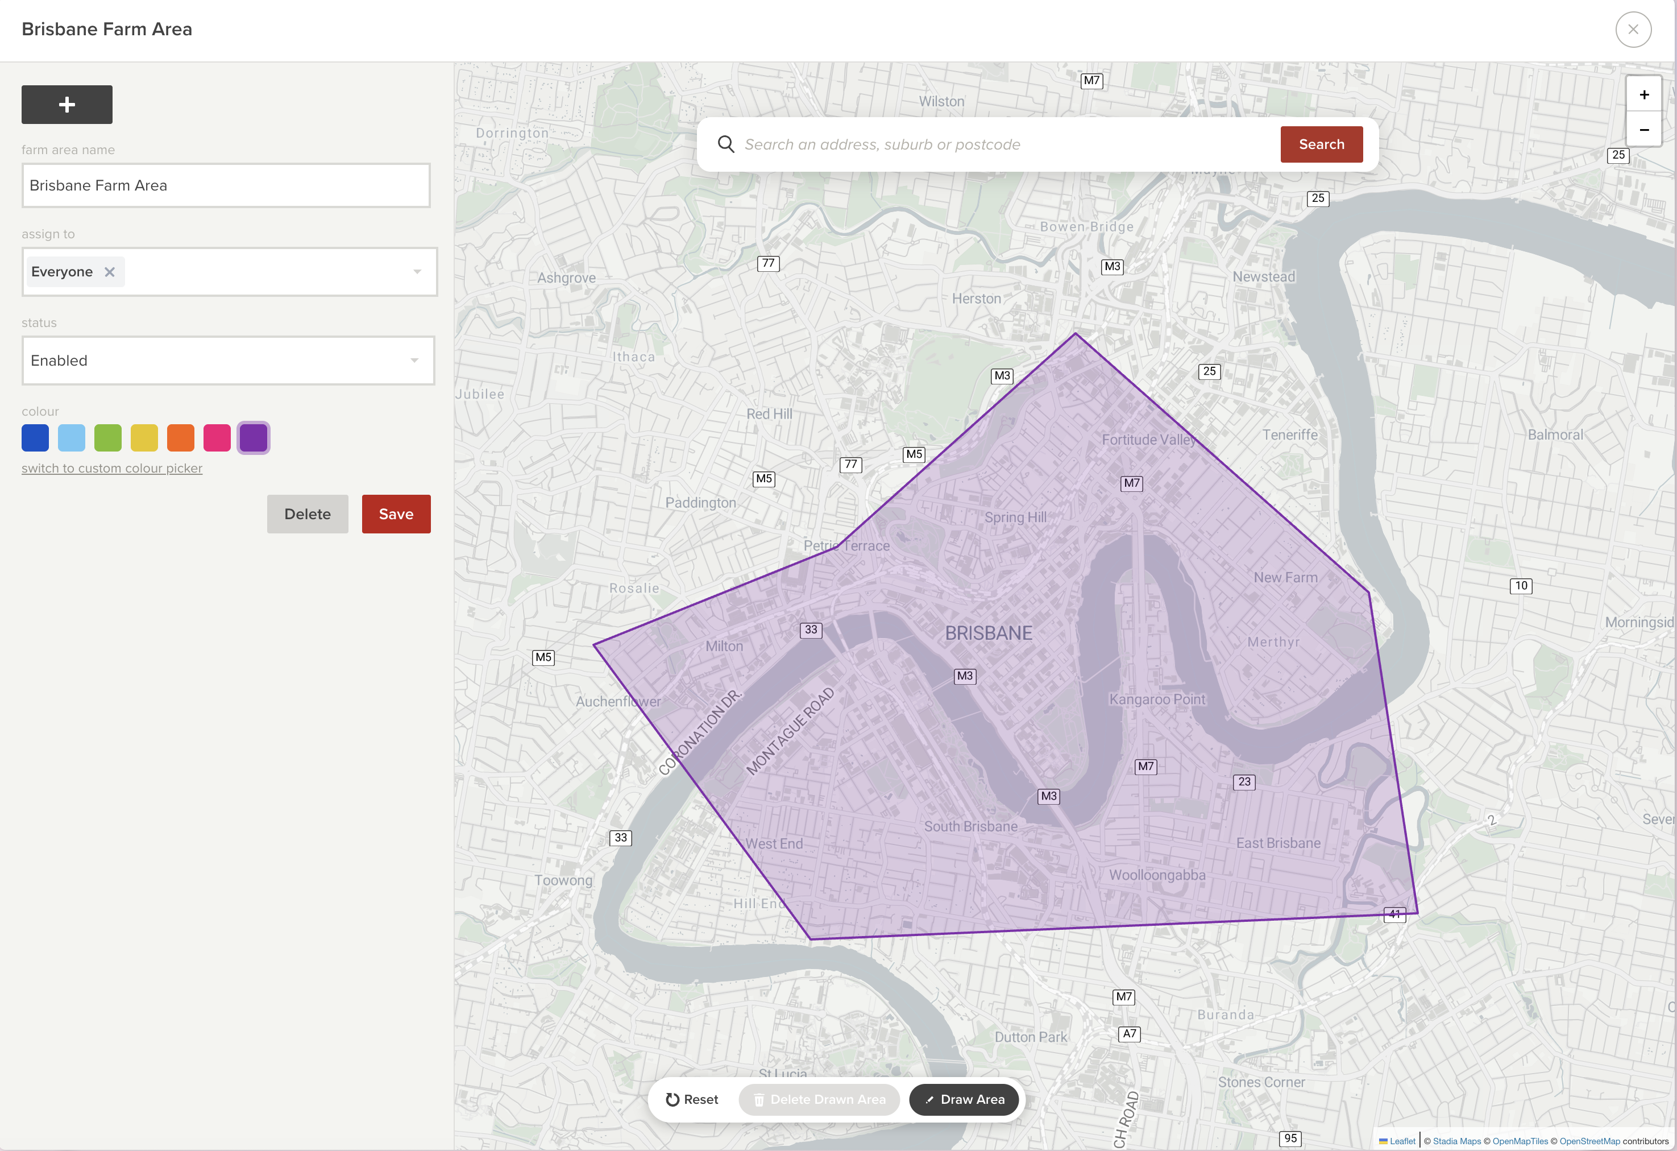This screenshot has height=1151, width=1677.
Task: Switch to custom colour picker link
Action: tap(112, 469)
